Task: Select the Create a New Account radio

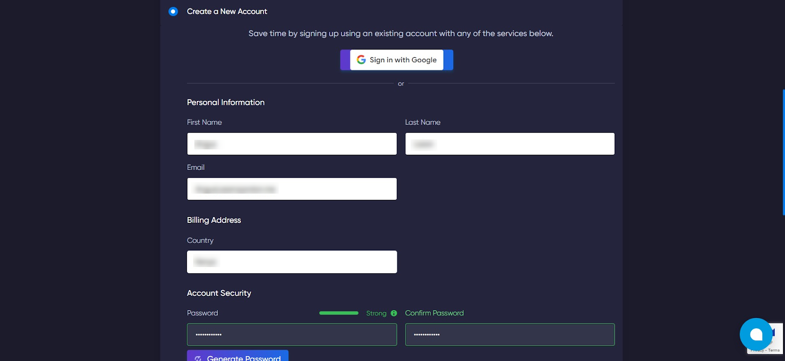Action: tap(173, 11)
